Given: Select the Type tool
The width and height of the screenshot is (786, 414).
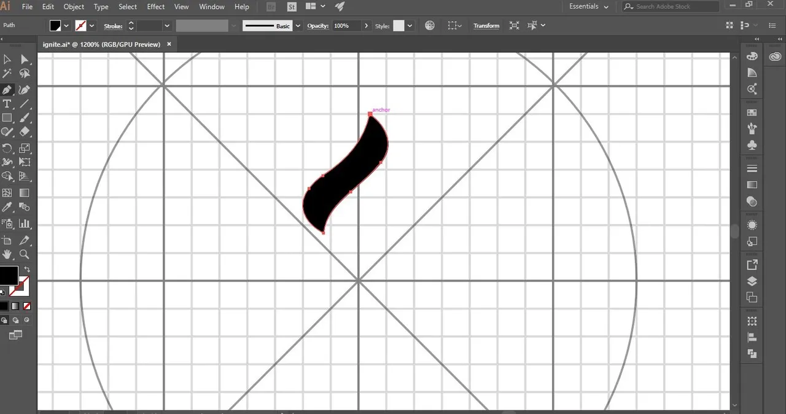Looking at the screenshot, I should [x=7, y=104].
